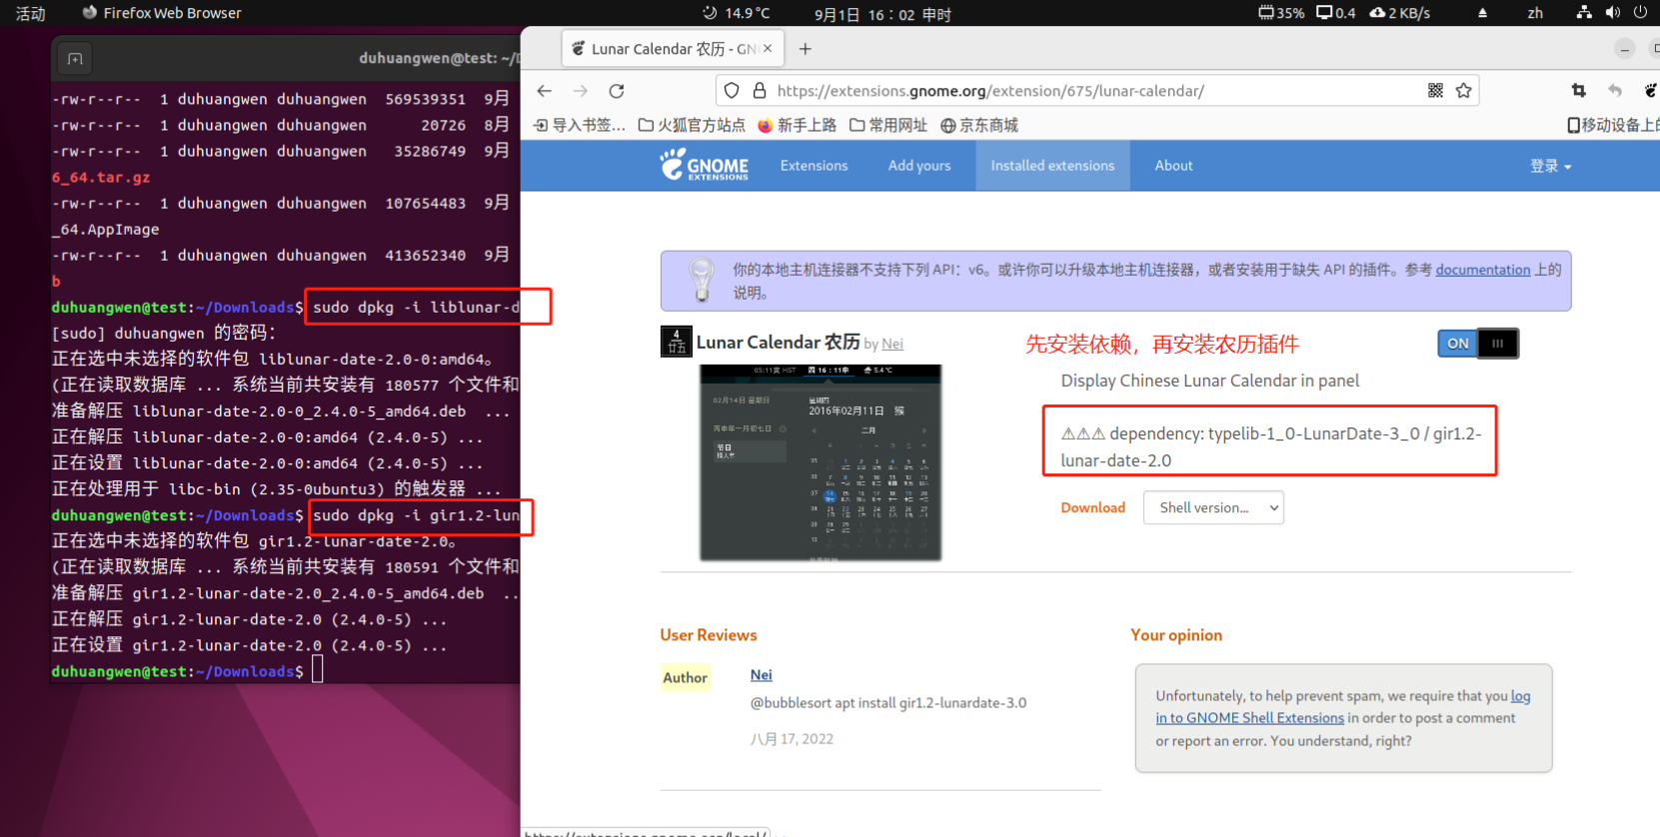
Task: Open the Extensions nav tab
Action: 814,166
